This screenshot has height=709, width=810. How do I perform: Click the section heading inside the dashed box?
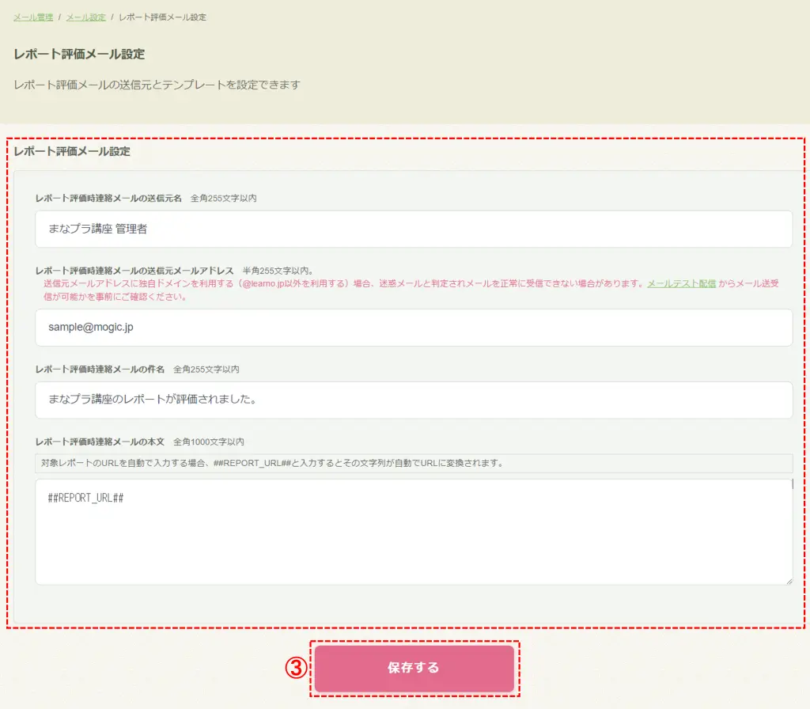(72, 151)
